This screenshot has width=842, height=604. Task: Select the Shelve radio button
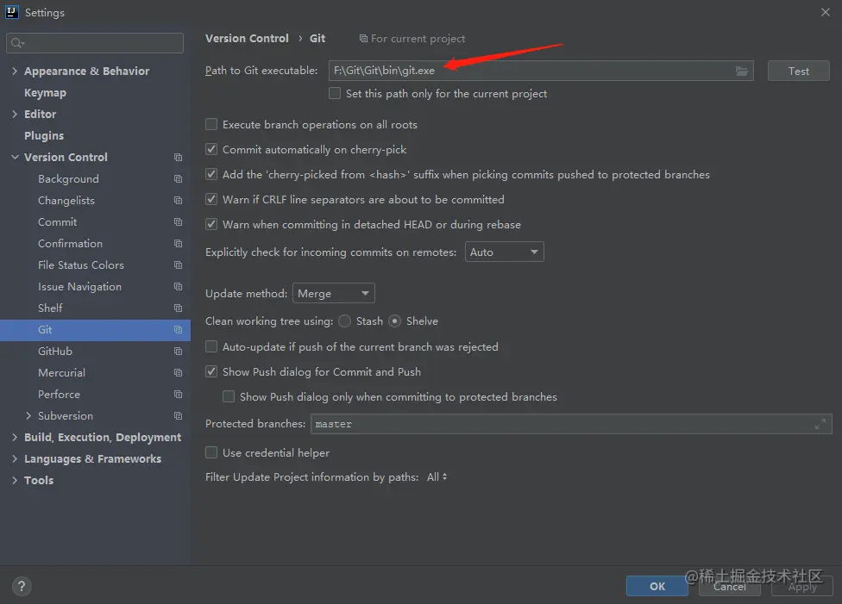pos(395,321)
